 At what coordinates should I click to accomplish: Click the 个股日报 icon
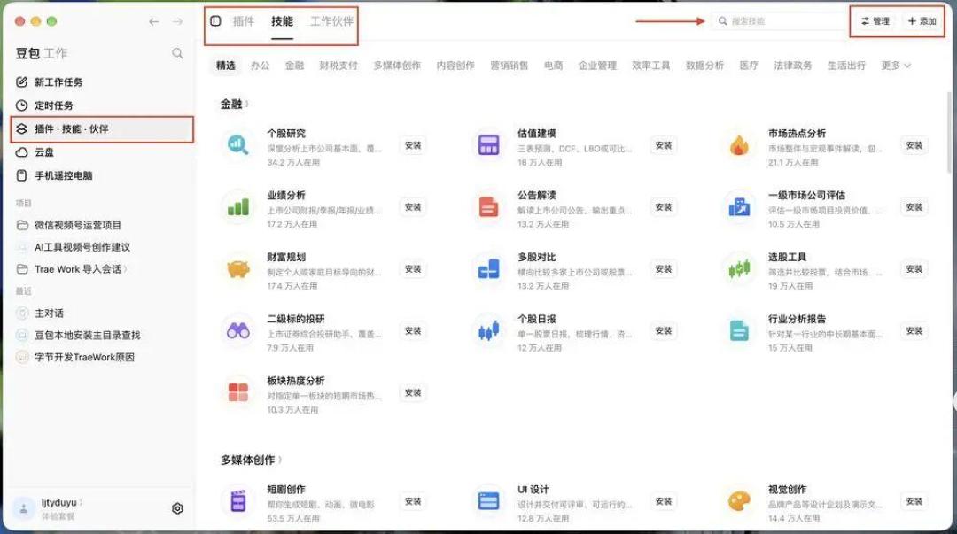click(489, 331)
